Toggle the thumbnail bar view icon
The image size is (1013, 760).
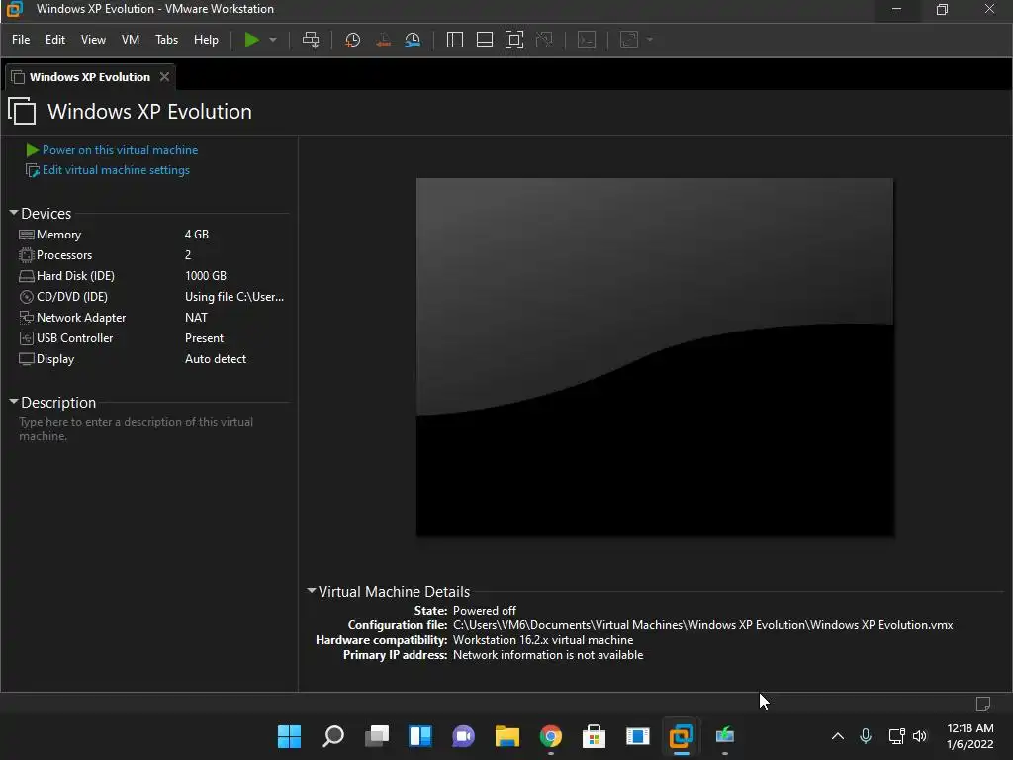[485, 40]
